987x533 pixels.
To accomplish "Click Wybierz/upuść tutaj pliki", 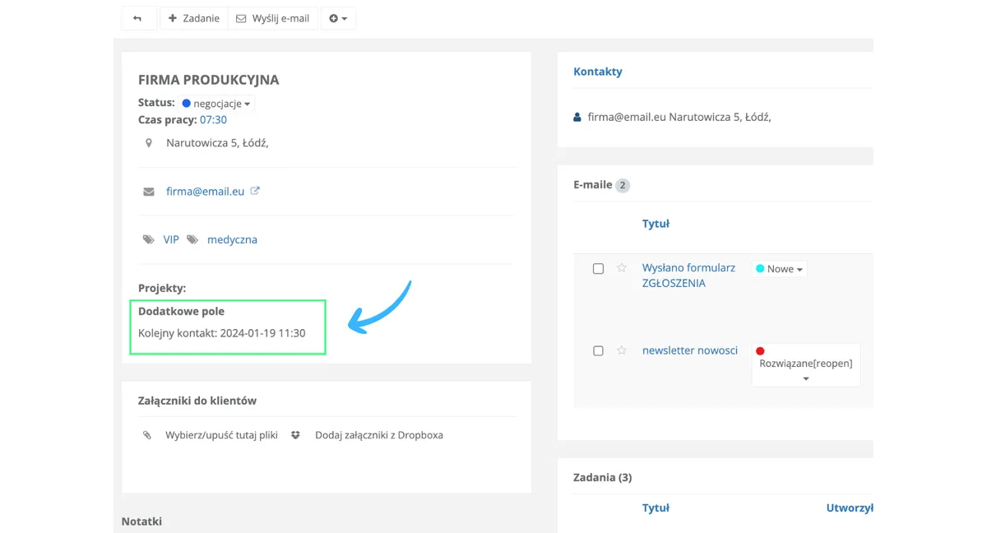I will click(221, 435).
